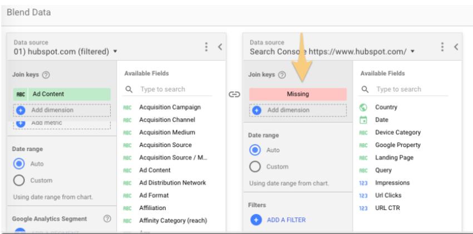Choose the Acquisition Medium field
The width and height of the screenshot is (473, 234).
click(167, 133)
